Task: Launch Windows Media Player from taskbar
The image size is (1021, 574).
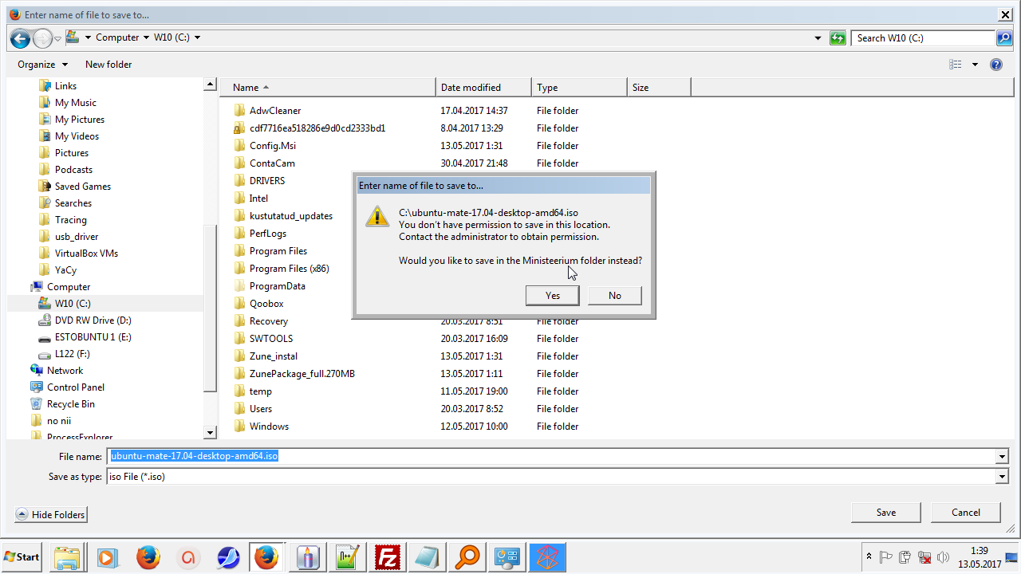Action: (107, 557)
